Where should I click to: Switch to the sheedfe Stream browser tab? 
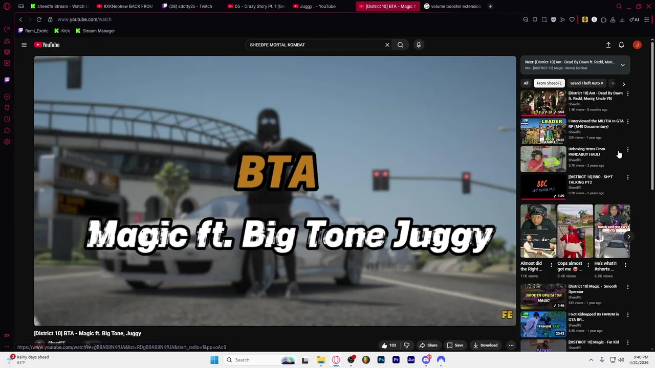pyautogui.click(x=59, y=6)
